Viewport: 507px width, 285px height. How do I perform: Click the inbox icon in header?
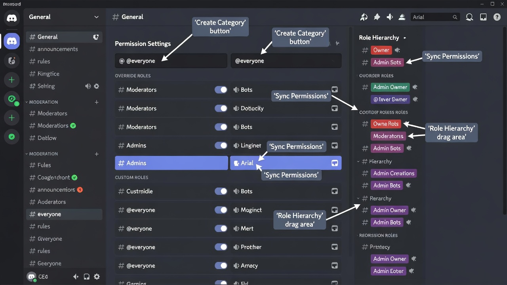click(483, 17)
